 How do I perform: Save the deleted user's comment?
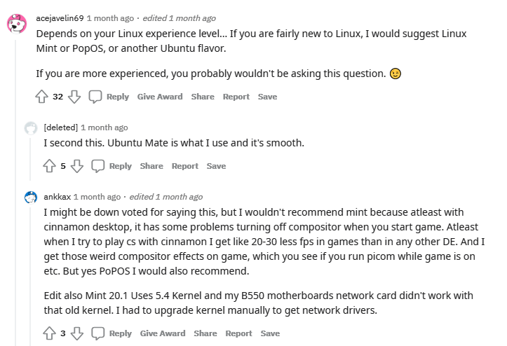tap(216, 166)
